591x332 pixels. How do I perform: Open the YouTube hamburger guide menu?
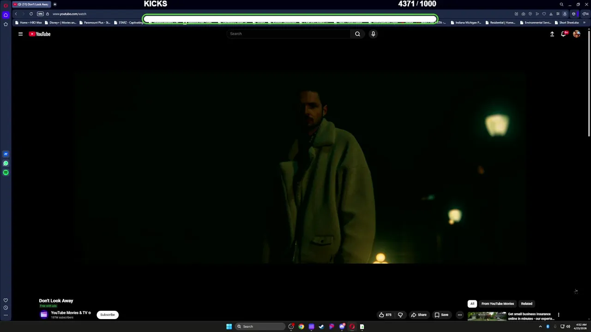[x=20, y=34]
